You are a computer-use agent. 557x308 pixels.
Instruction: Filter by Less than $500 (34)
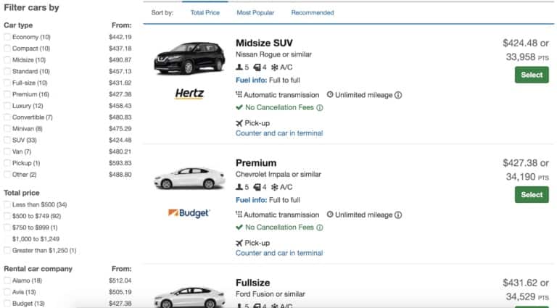pos(7,205)
